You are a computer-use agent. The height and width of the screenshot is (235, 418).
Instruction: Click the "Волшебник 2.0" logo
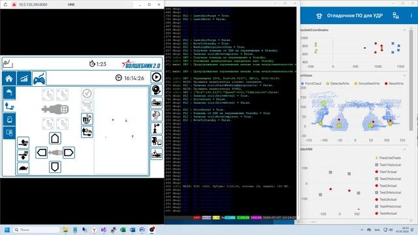tap(141, 64)
